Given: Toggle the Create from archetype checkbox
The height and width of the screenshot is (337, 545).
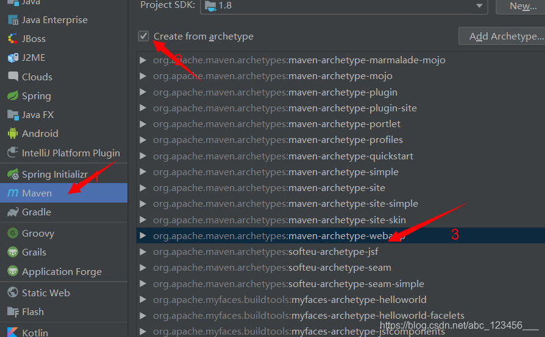Looking at the screenshot, I should (143, 36).
